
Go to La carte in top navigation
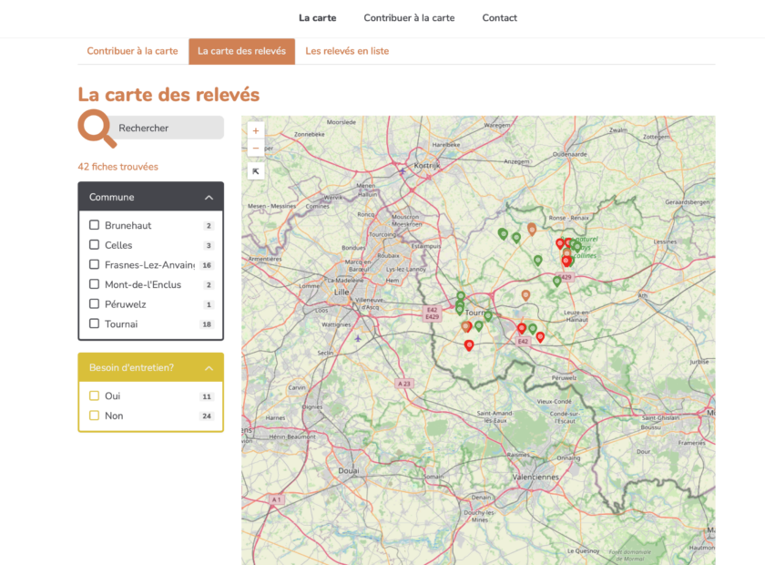coord(317,18)
